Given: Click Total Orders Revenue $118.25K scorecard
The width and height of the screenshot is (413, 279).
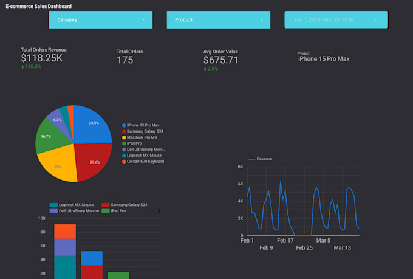Looking at the screenshot, I should 44,58.
